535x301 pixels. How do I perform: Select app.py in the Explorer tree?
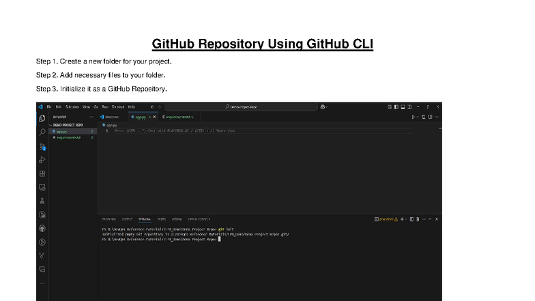pos(72,131)
